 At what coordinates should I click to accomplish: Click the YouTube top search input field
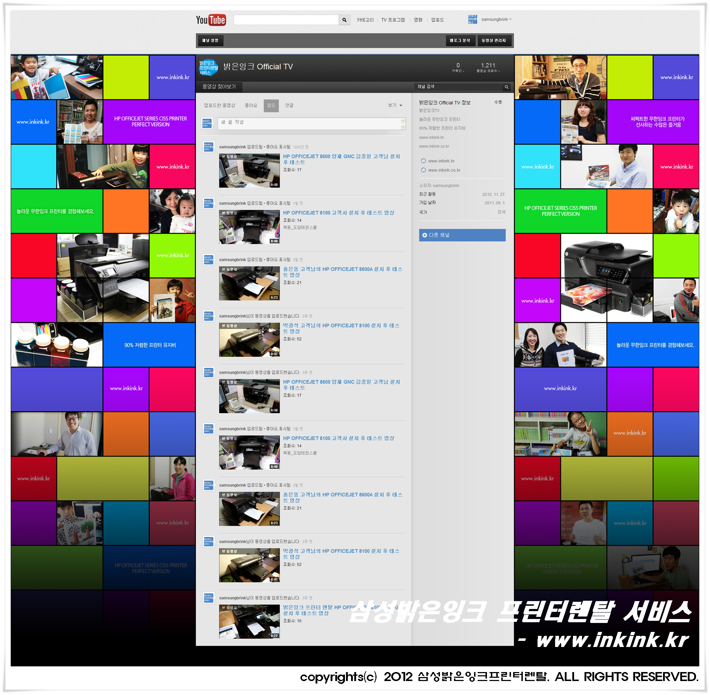pos(285,20)
